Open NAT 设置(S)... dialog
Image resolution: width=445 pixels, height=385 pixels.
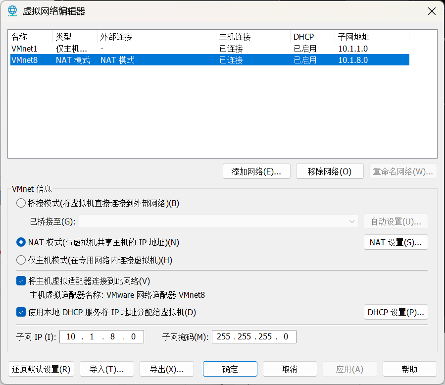(x=396, y=242)
